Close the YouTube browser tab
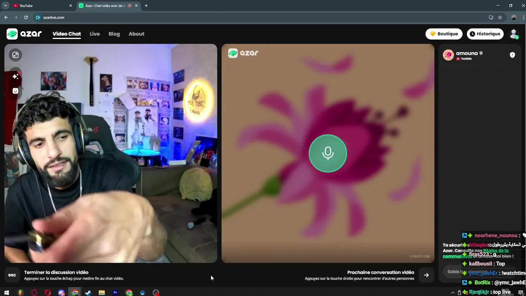The height and width of the screenshot is (296, 526). [70, 6]
